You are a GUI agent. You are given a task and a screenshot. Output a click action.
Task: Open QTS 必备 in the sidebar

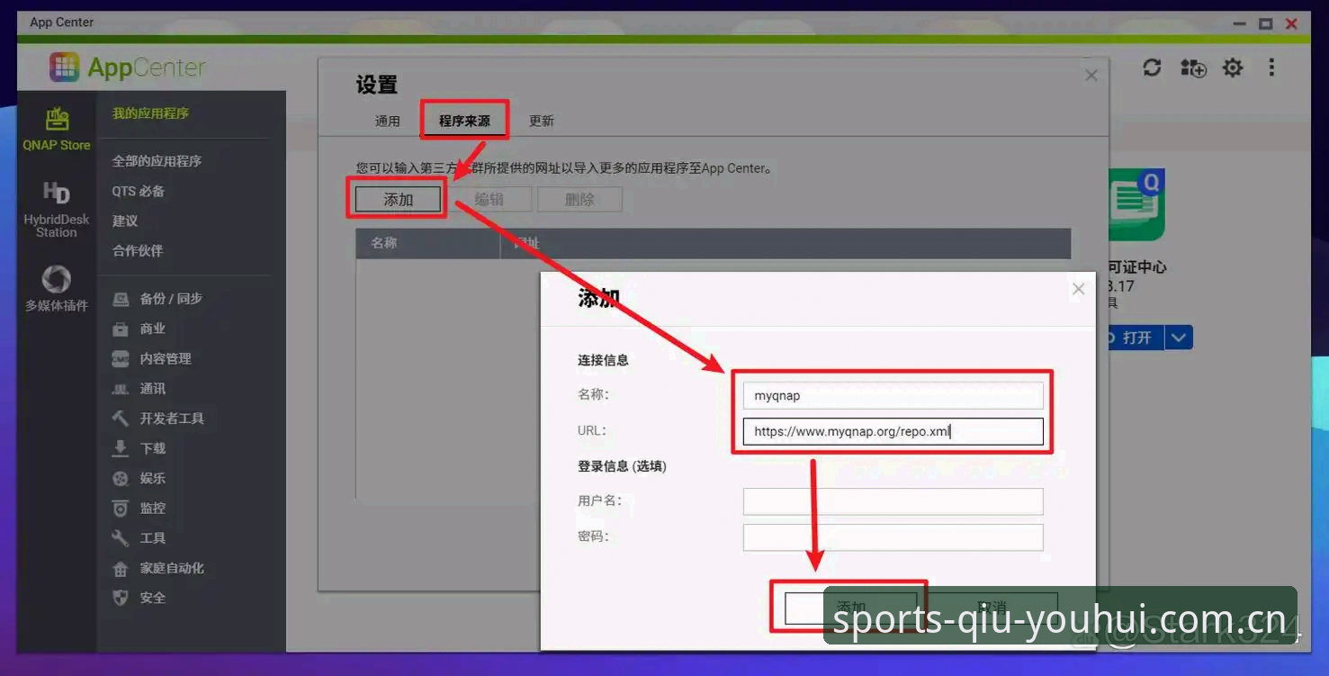click(138, 191)
